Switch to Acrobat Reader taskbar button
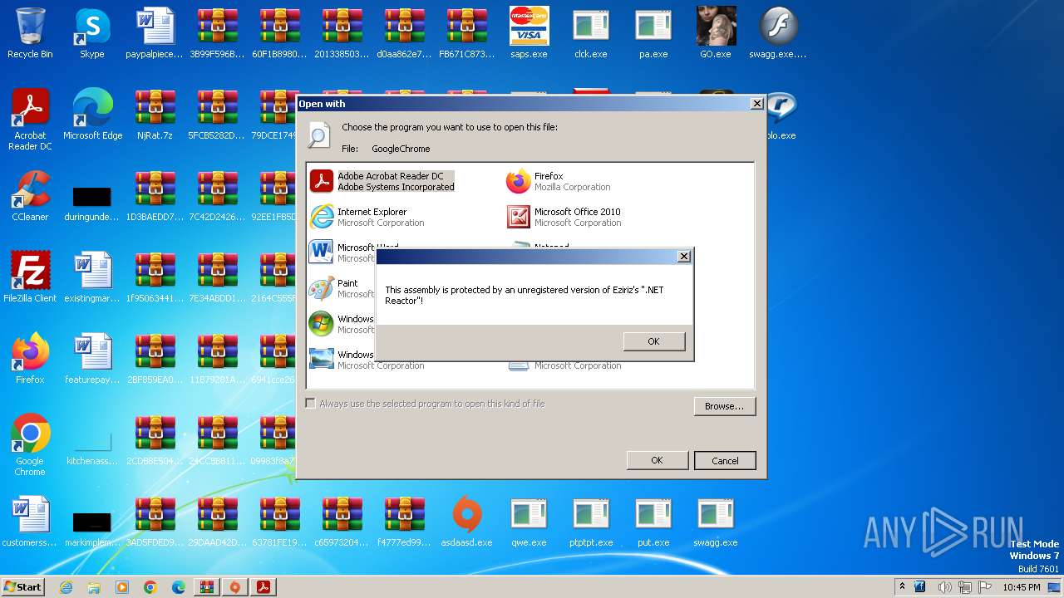Viewport: 1064px width, 598px height. (264, 587)
